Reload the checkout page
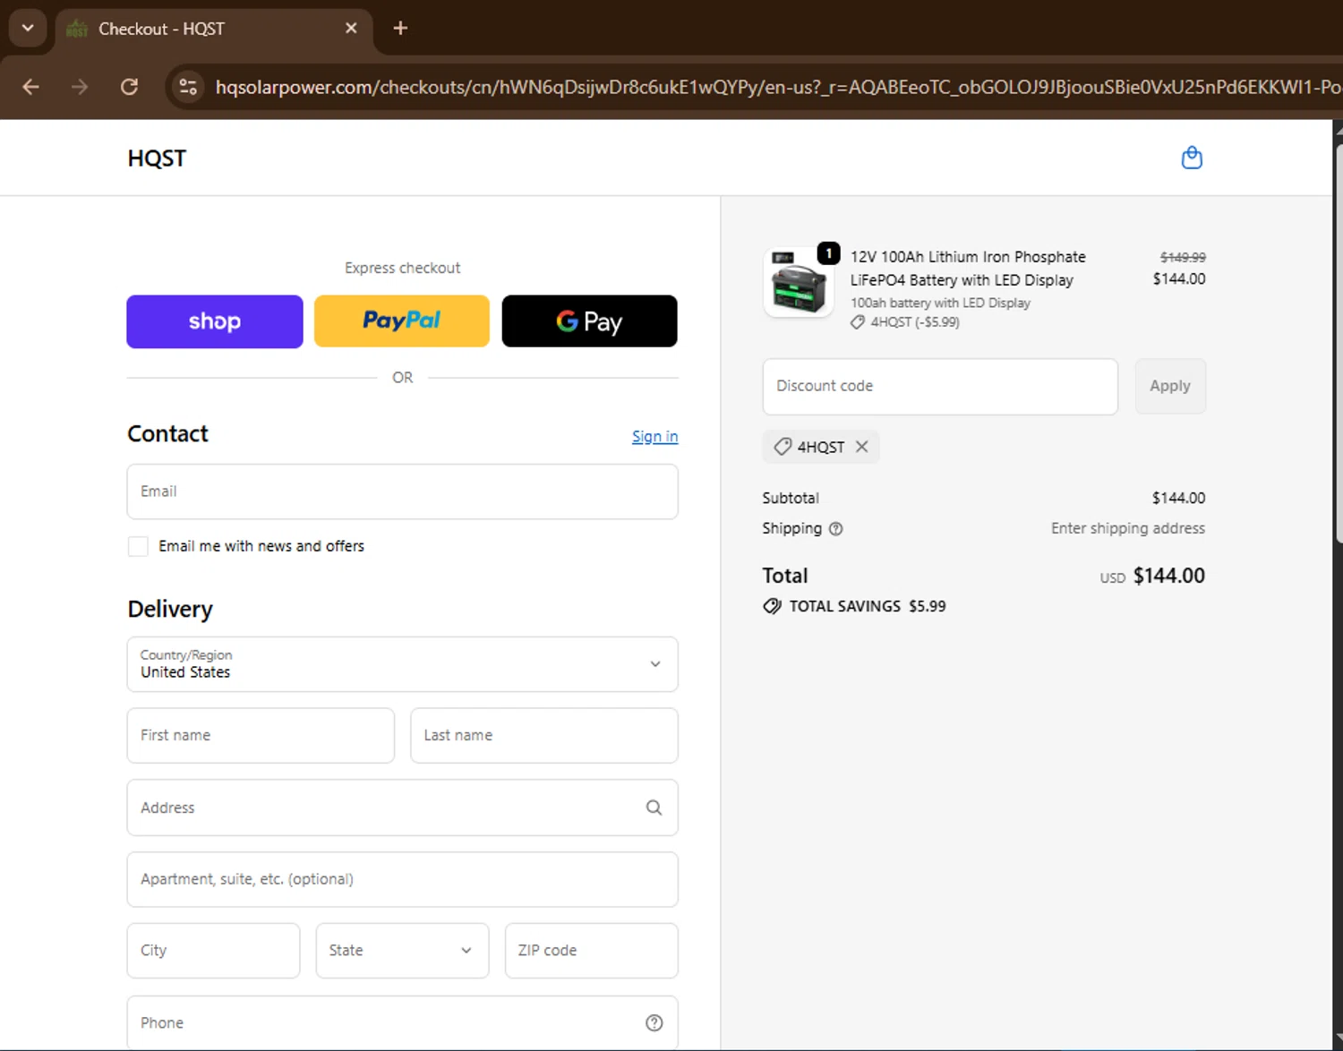The height and width of the screenshot is (1051, 1343). (x=130, y=87)
